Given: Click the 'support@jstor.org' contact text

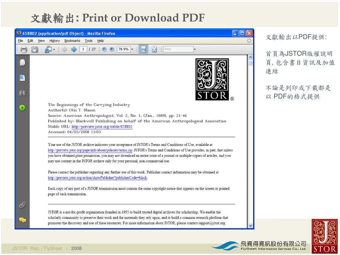Looking at the screenshot, I should point(212,223).
